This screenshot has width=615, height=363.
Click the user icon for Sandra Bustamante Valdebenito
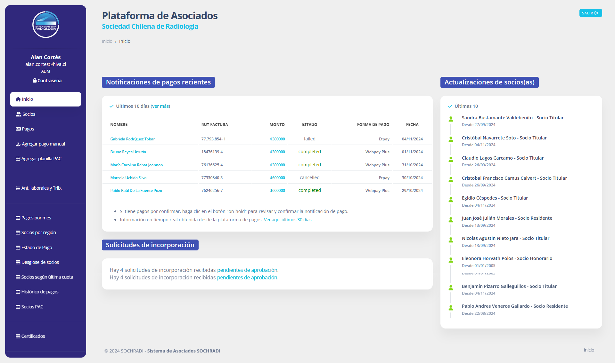(x=451, y=119)
